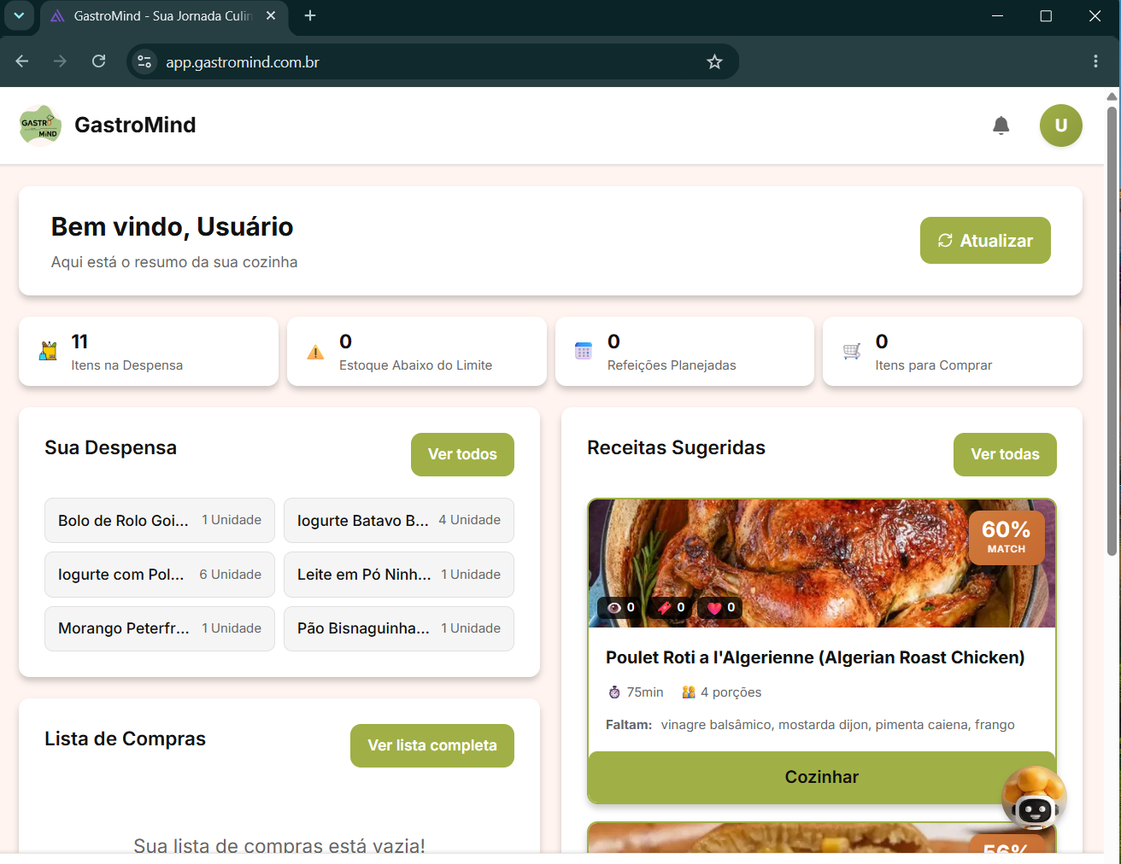Select Pão Bisnaguinha... pantry item
Screen dimensions: 1121x864
click(x=399, y=628)
